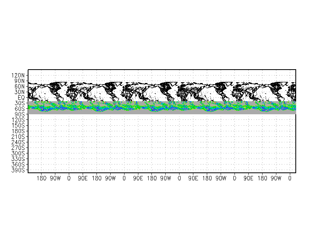Image resolution: width=310 pixels, height=242 pixels.
Task: Click the 240S axis label
Action: pyautogui.click(x=18, y=142)
